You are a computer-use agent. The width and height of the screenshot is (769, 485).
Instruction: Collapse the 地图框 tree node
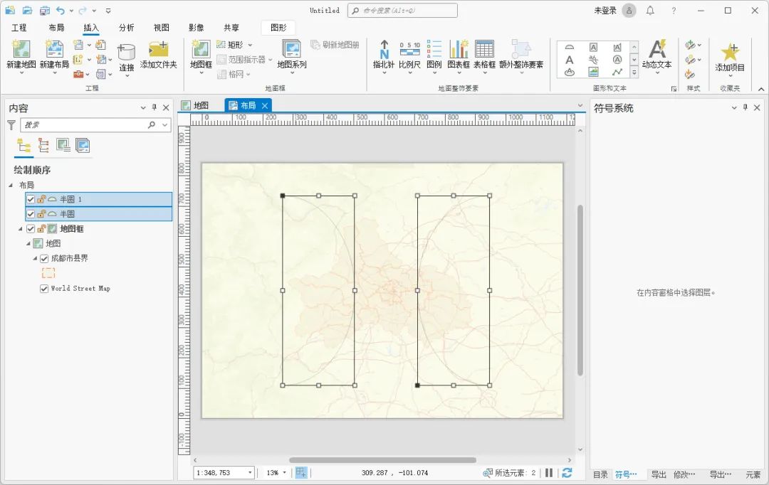coord(21,229)
